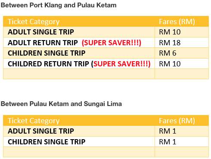Click the red SUPER SAVER text in adult return row
This screenshot has height=159, width=211.
coord(112,43)
